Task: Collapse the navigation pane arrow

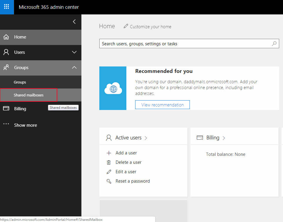Action: click(74, 22)
